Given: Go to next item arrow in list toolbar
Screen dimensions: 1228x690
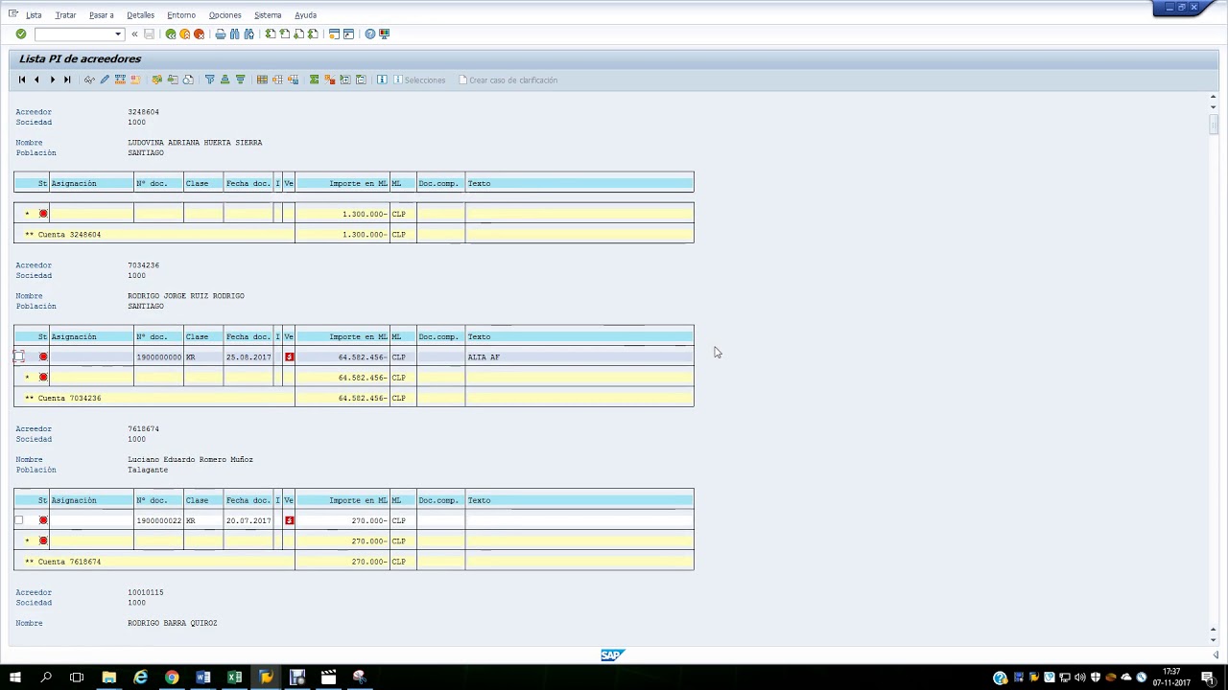Looking at the screenshot, I should pyautogui.click(x=52, y=80).
